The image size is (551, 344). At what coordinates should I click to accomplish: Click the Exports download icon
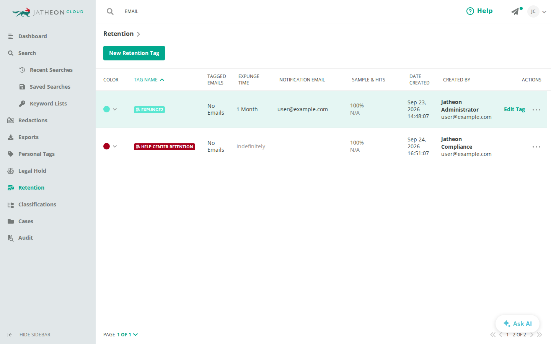pos(11,137)
